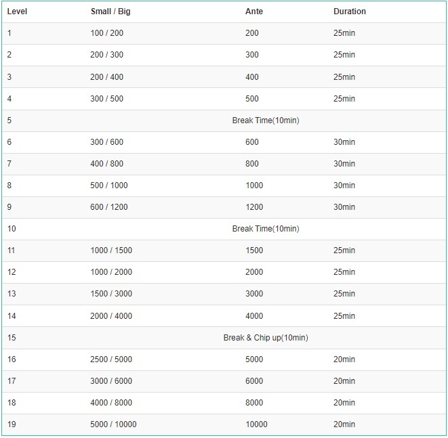Click the Small / Big column header
The height and width of the screenshot is (438, 448).
click(110, 12)
